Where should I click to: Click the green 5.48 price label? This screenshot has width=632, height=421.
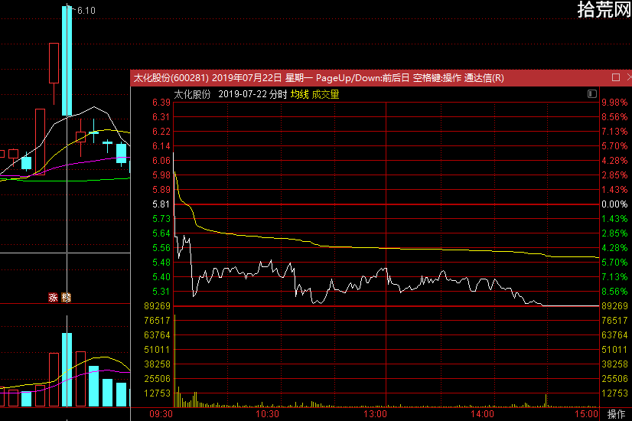pyautogui.click(x=161, y=262)
